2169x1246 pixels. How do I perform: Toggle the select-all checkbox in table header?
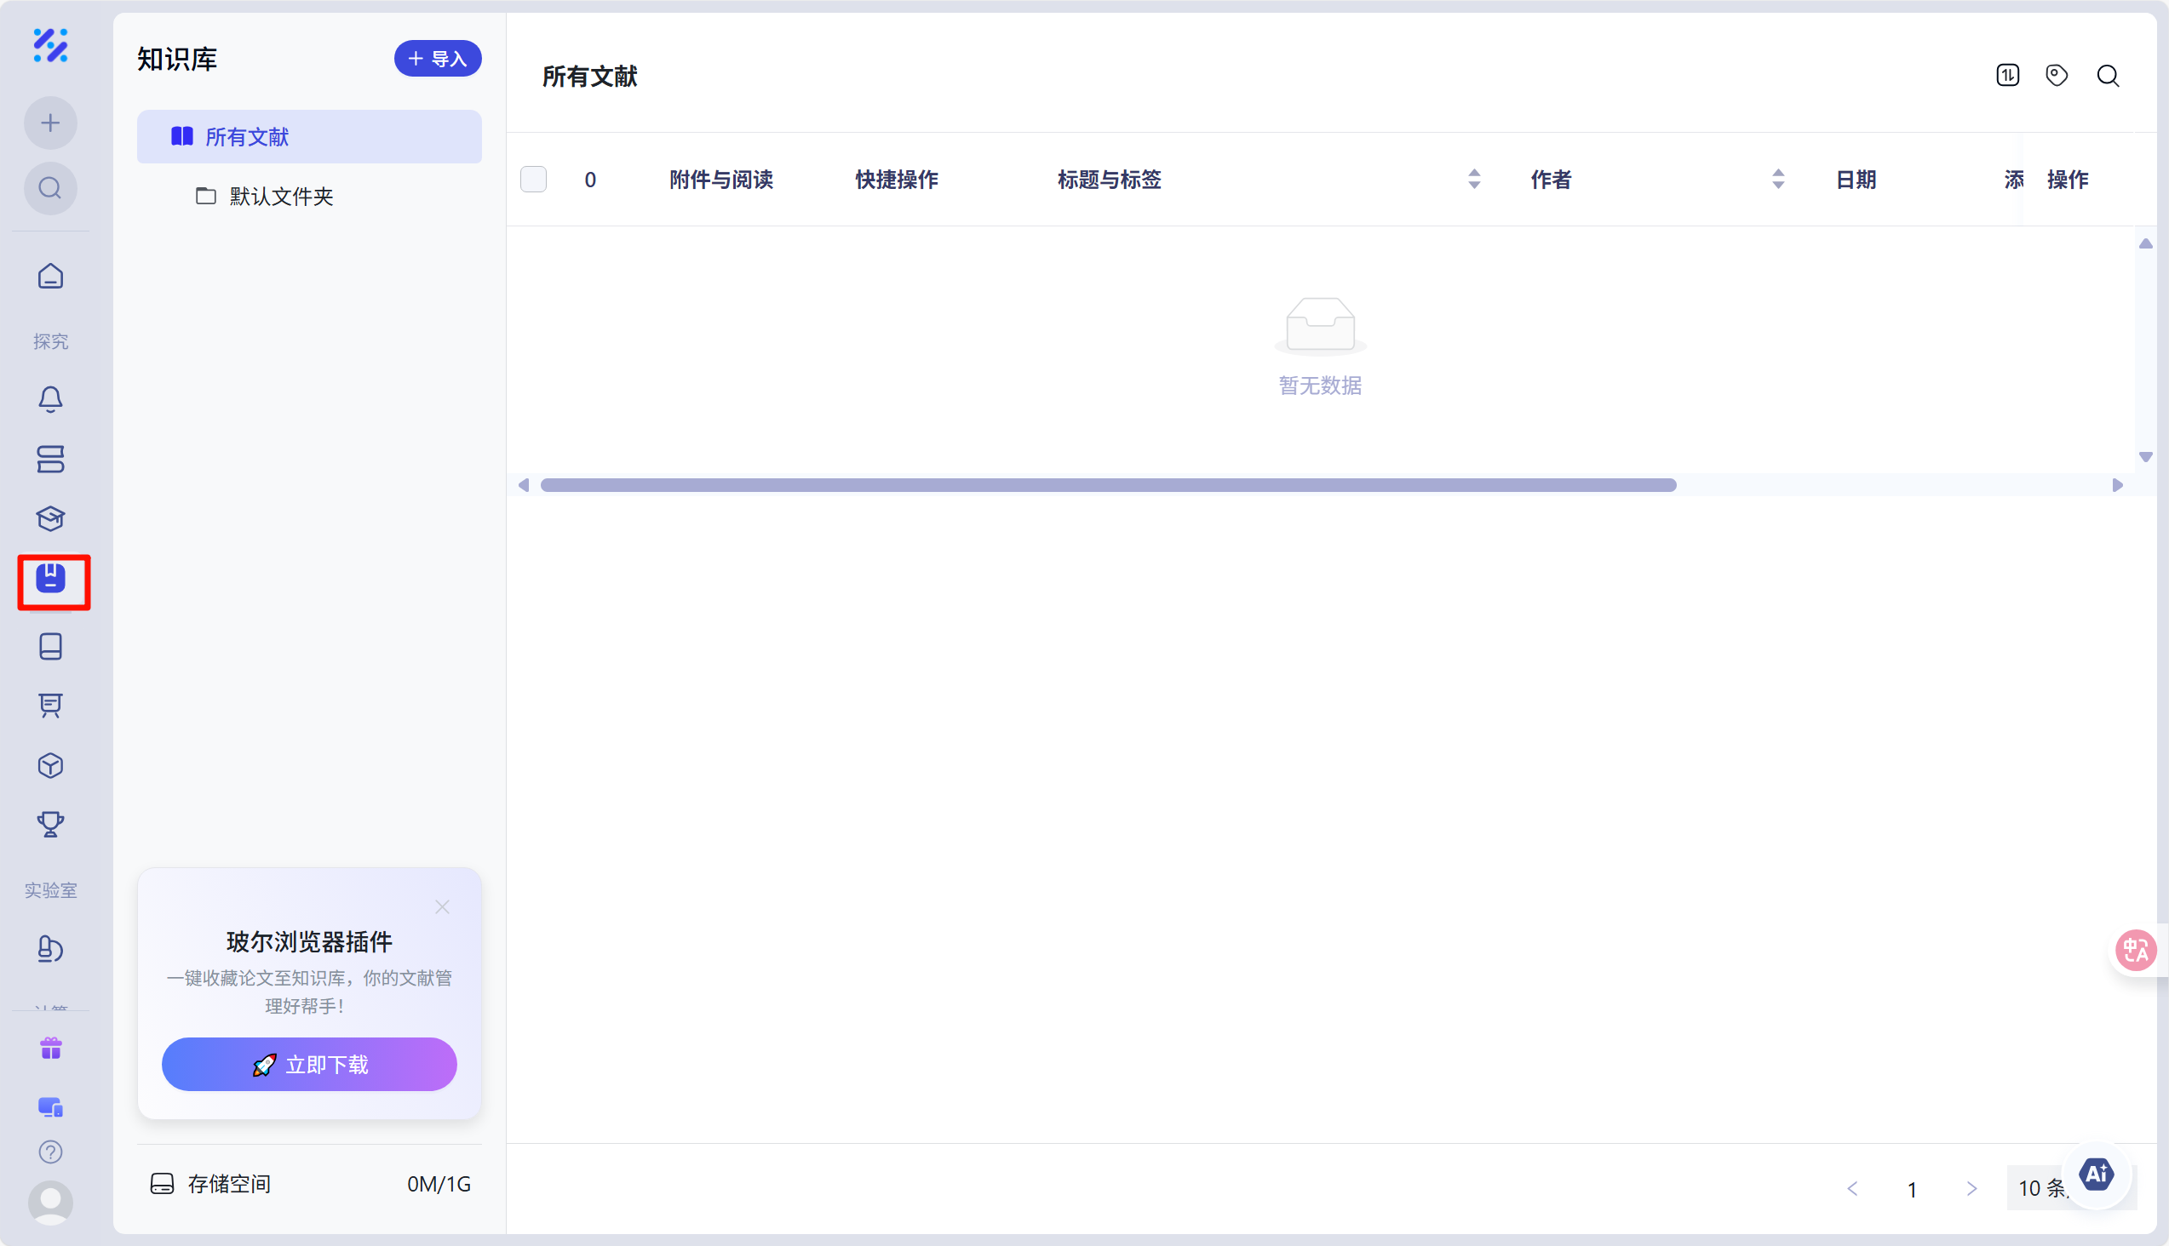click(x=533, y=180)
